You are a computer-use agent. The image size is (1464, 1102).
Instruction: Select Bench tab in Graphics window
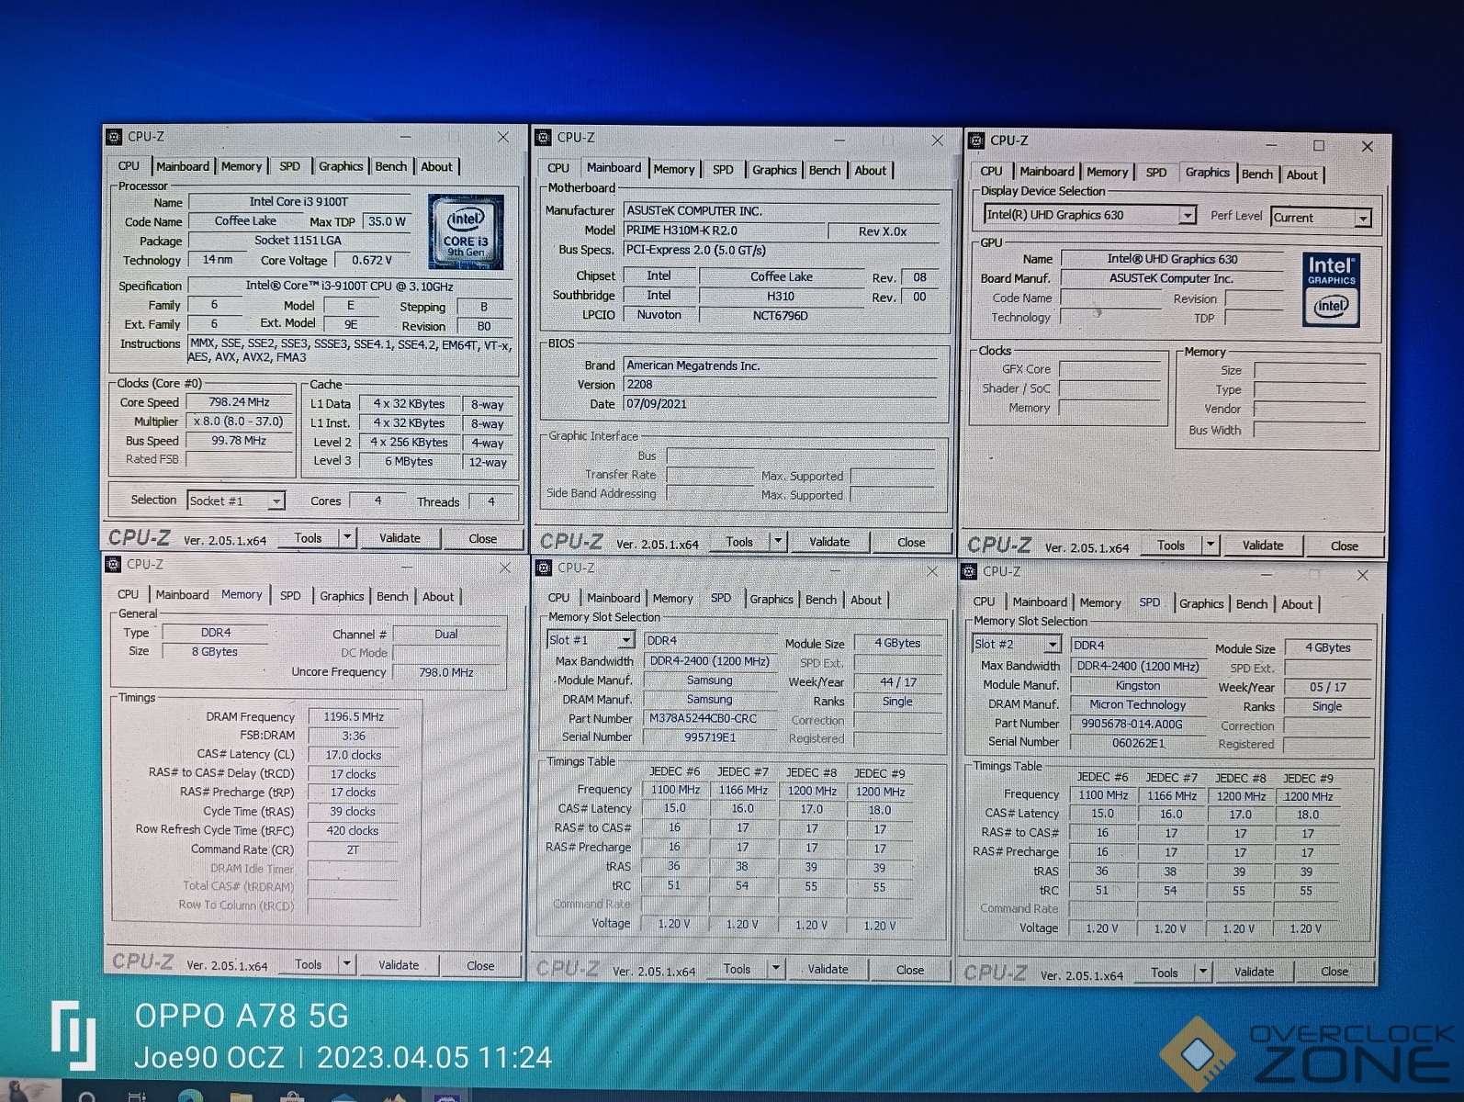pos(1257,174)
